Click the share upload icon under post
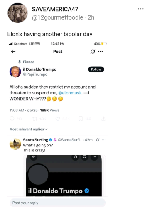 [103, 119]
